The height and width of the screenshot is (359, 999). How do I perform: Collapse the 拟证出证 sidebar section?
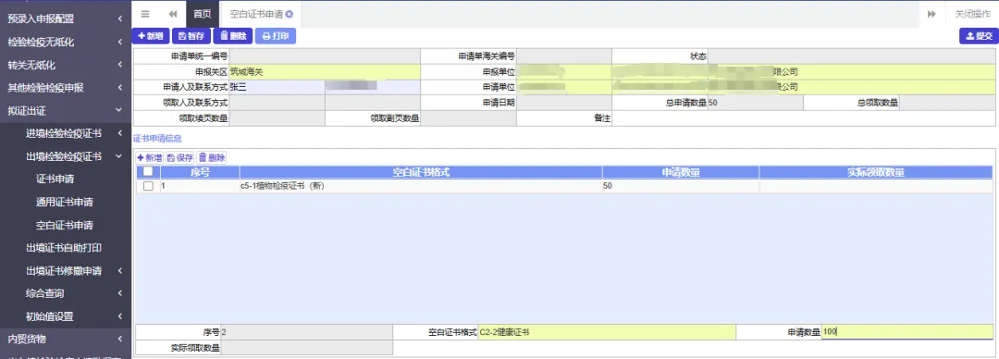pos(66,110)
